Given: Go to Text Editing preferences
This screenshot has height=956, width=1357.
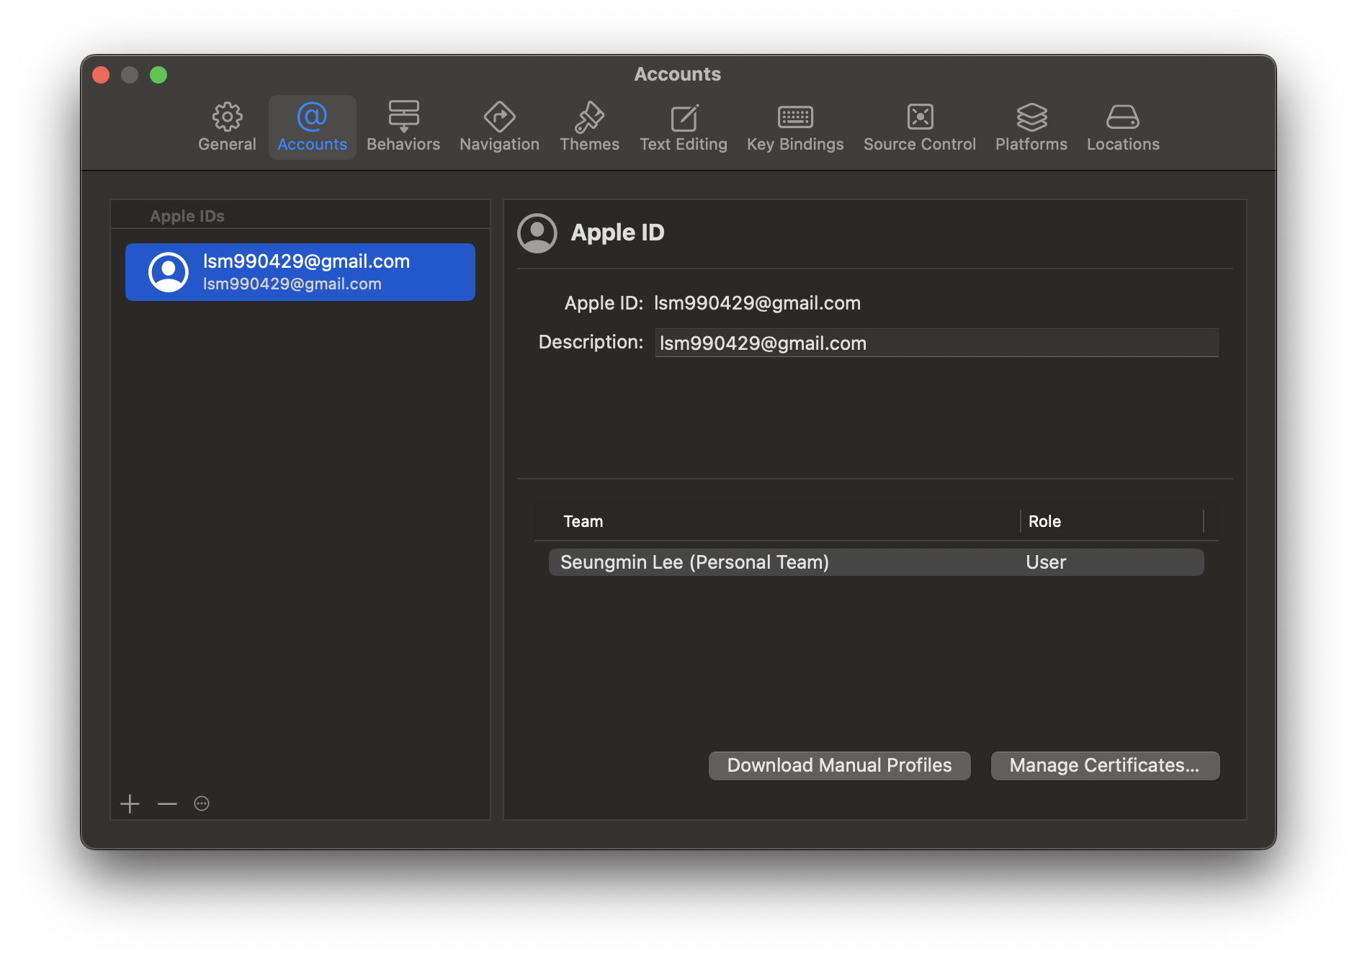Looking at the screenshot, I should pyautogui.click(x=684, y=127).
